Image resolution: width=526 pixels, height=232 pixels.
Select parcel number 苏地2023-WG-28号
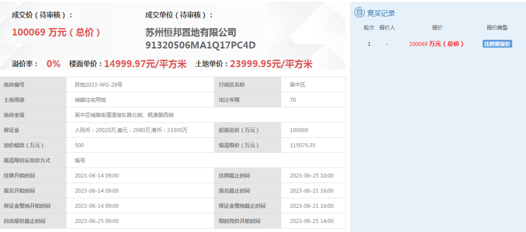[x=98, y=85]
